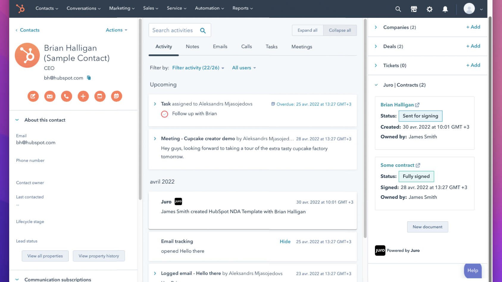Open the Notifications bell

point(445,9)
